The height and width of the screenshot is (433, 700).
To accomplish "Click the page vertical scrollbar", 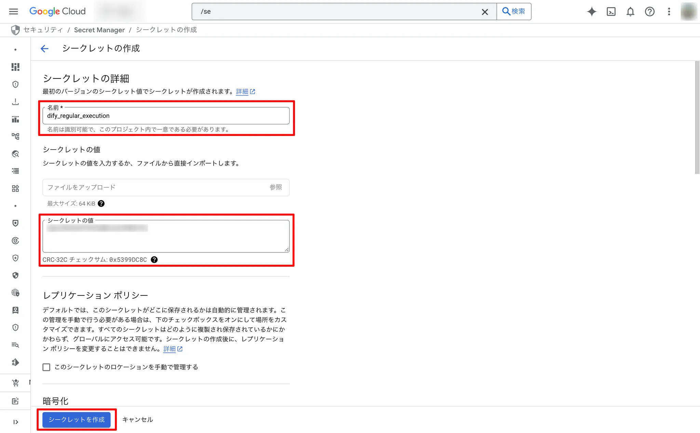I will pyautogui.click(x=697, y=117).
